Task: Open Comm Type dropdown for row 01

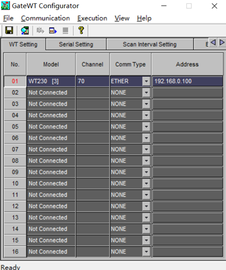Action: 146,81
